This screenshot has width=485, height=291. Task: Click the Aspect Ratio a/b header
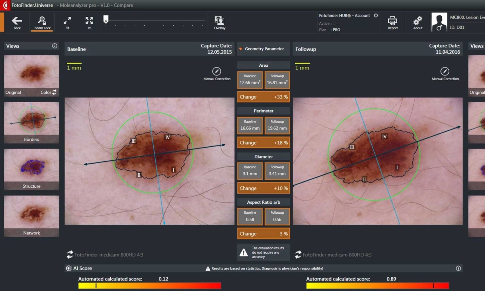[x=263, y=202]
